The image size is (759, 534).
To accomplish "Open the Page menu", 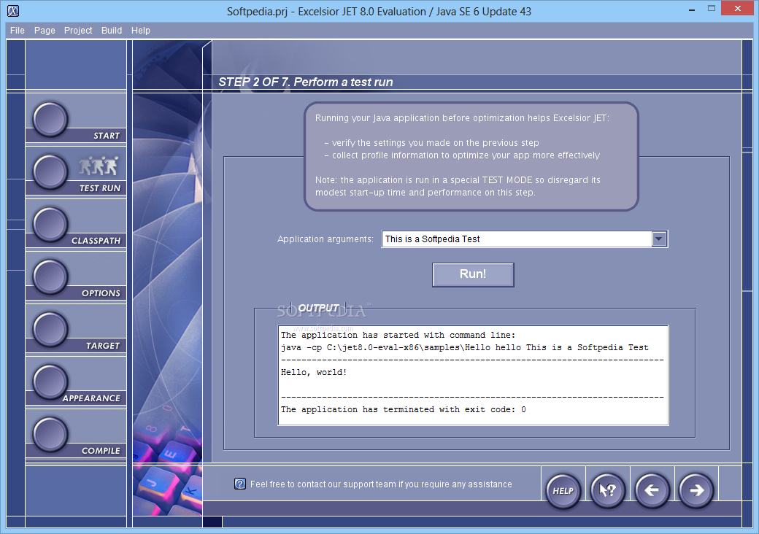I will pos(45,31).
